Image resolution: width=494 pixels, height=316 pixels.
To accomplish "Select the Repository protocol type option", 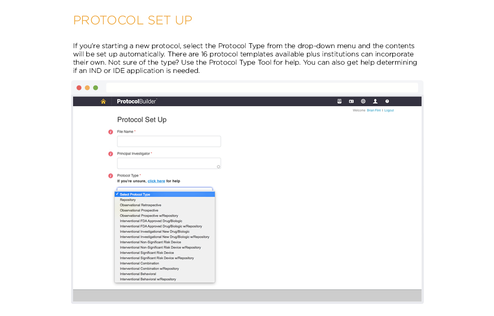I will click(128, 200).
